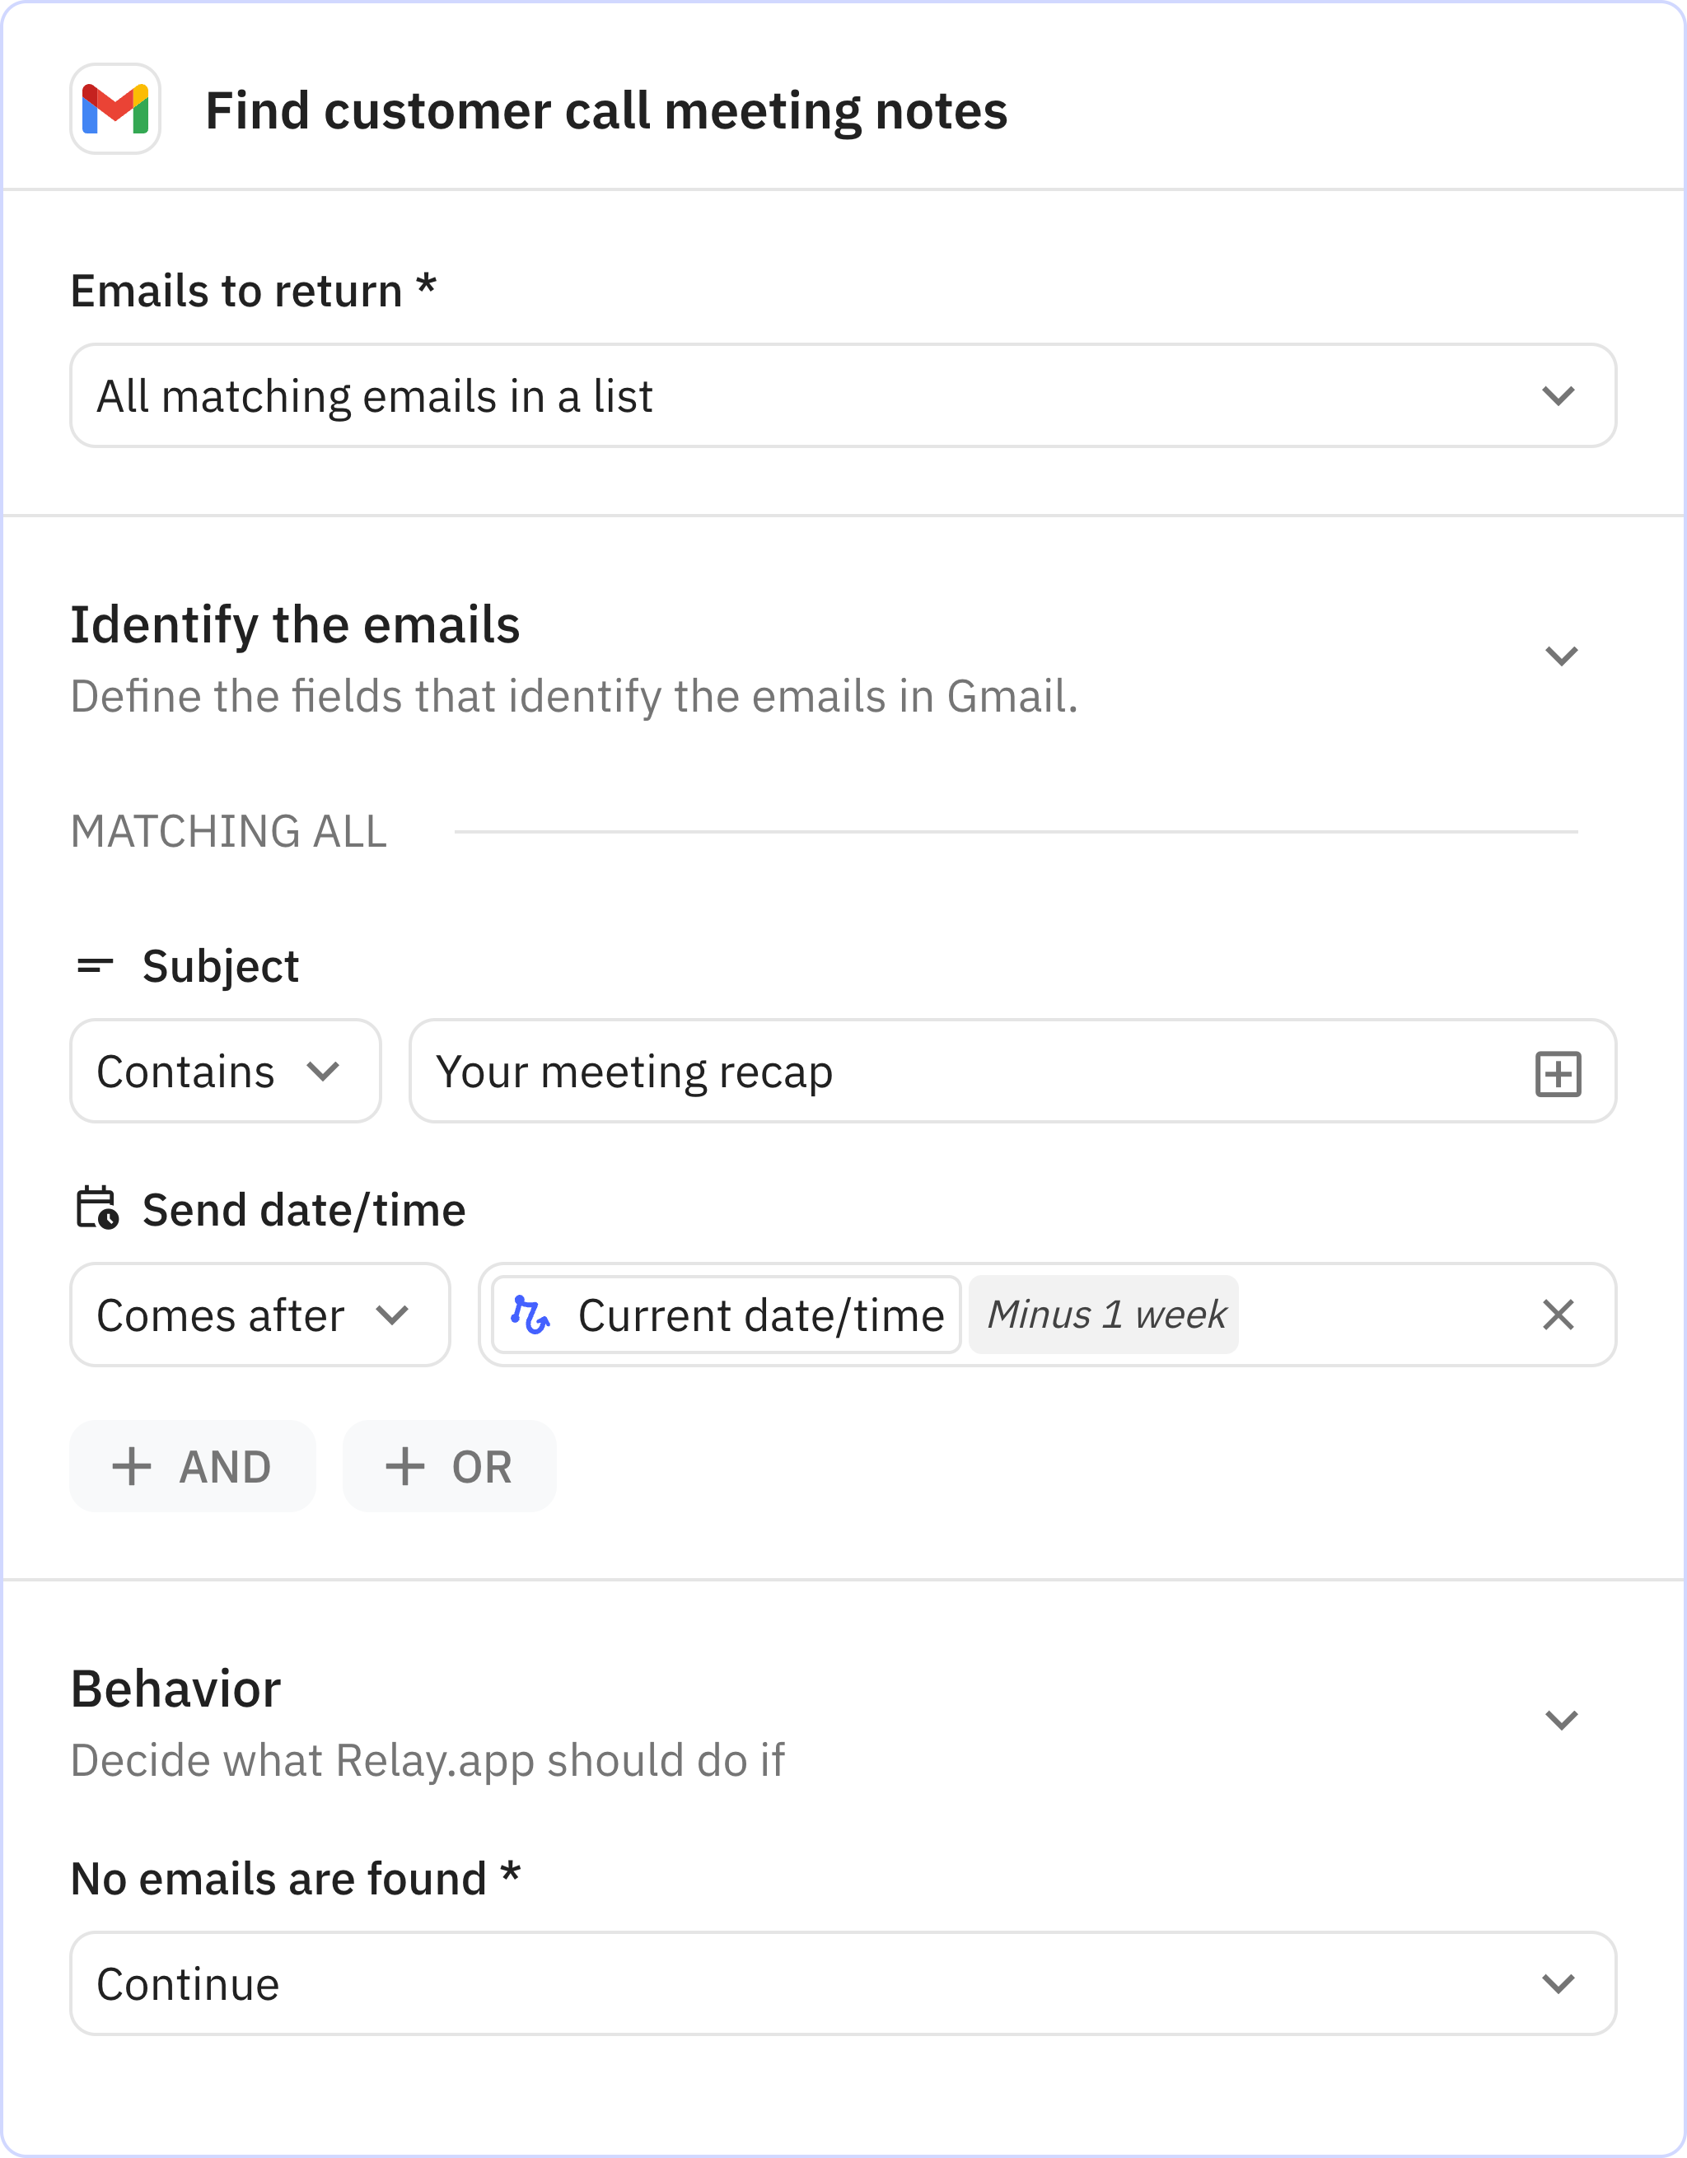Click the Identify the emails heading

(x=295, y=625)
